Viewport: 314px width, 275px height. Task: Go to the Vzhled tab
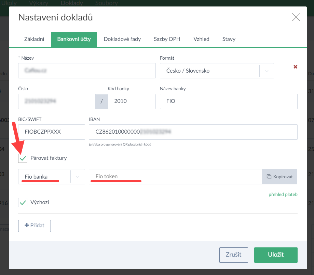[x=201, y=39]
